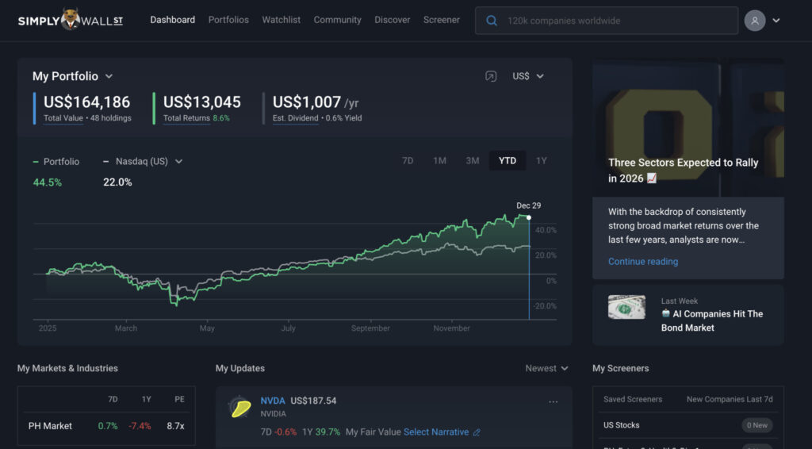The height and width of the screenshot is (449, 812).
Task: Click pencil icon beside Select Narrative
Action: coord(477,432)
